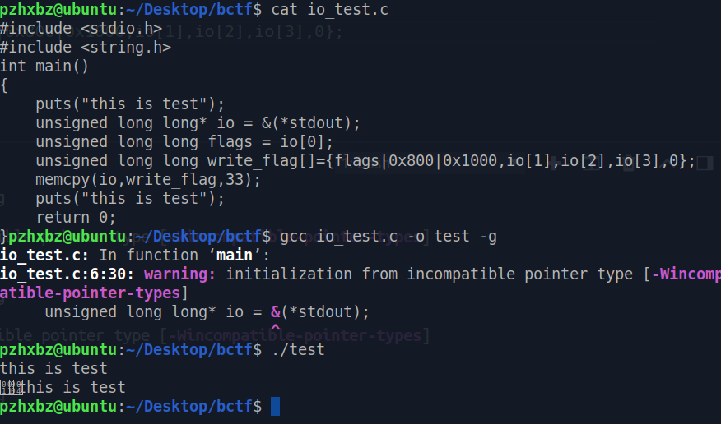Click the magenta caret under the ampersand
Viewport: 721px width, 424px height.
(275, 328)
